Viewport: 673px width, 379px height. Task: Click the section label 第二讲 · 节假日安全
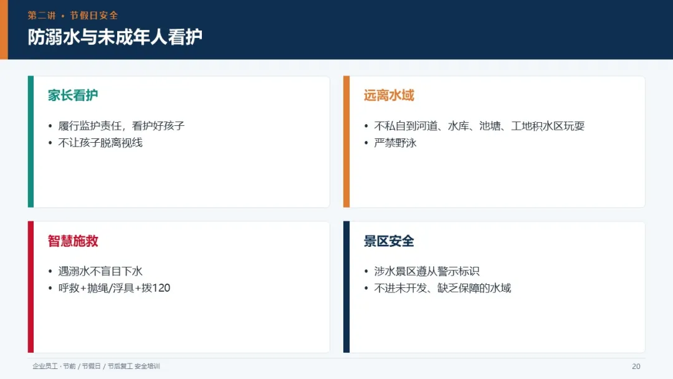click(x=73, y=16)
